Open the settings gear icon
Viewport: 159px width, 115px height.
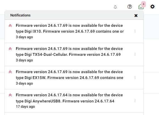pyautogui.click(x=152, y=7)
